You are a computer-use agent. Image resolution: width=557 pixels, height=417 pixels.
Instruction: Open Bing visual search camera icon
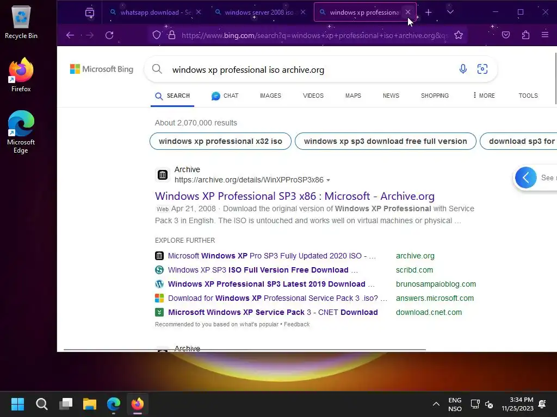[482, 69]
